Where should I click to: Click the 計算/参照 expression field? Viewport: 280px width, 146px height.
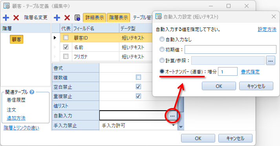[228, 60]
